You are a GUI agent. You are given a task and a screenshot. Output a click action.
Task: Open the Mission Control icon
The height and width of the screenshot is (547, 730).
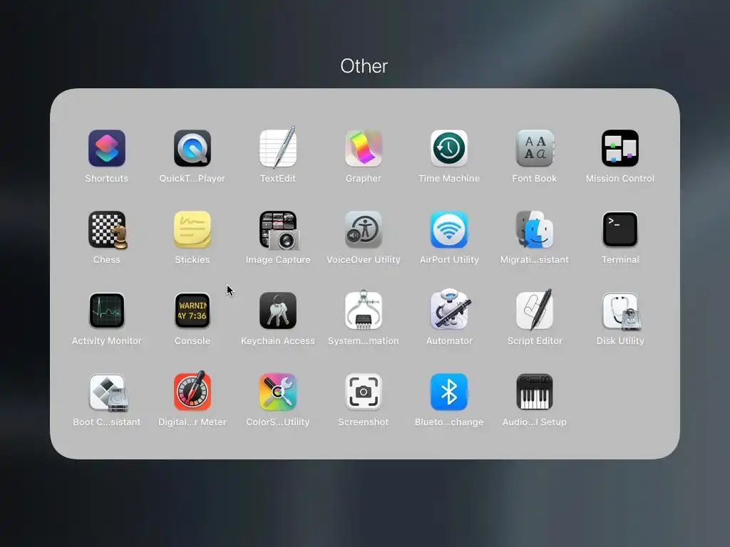pyautogui.click(x=620, y=148)
